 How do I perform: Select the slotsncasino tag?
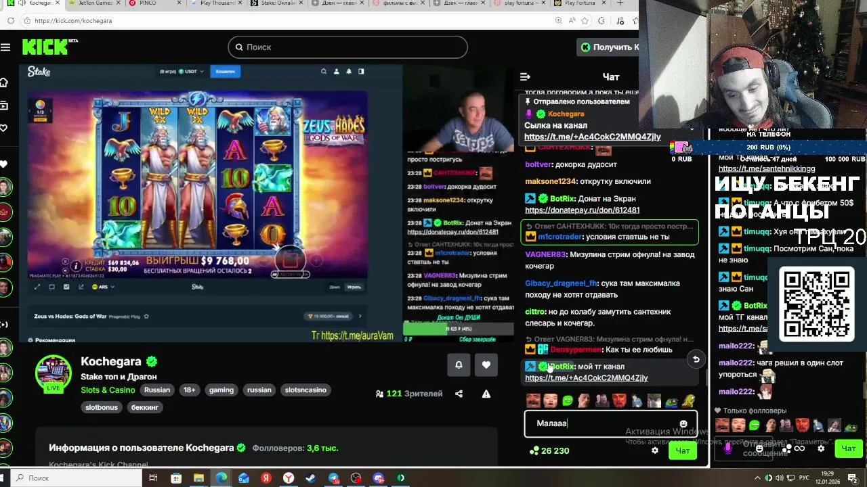[x=305, y=390]
